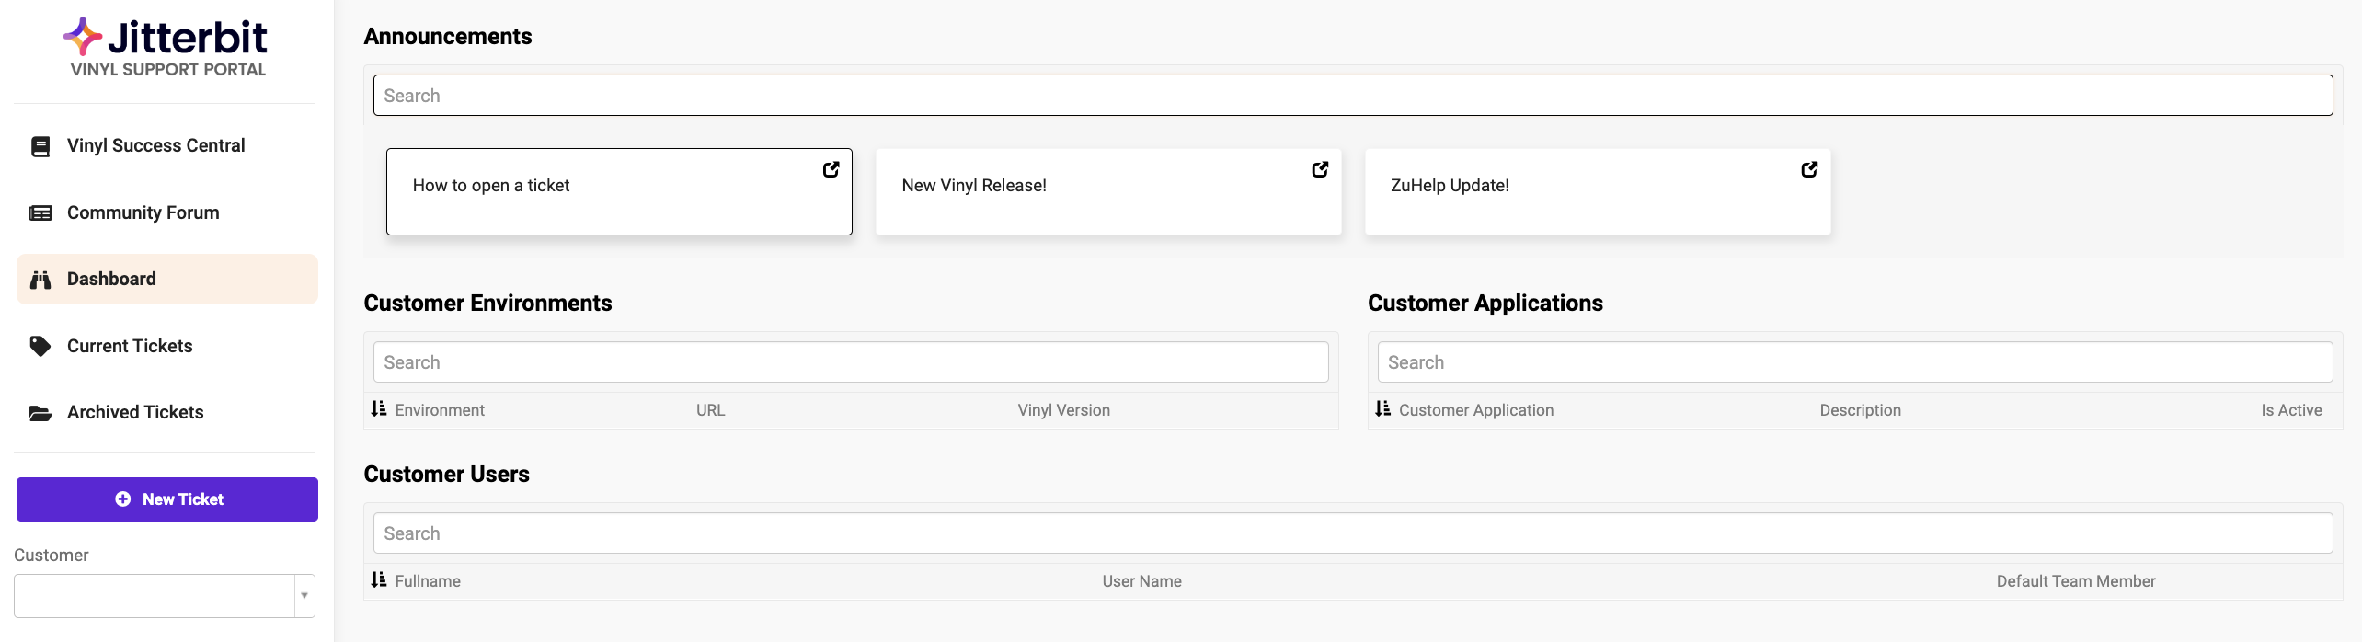Sort by Environment column header
This screenshot has width=2362, height=642.
coord(440,411)
